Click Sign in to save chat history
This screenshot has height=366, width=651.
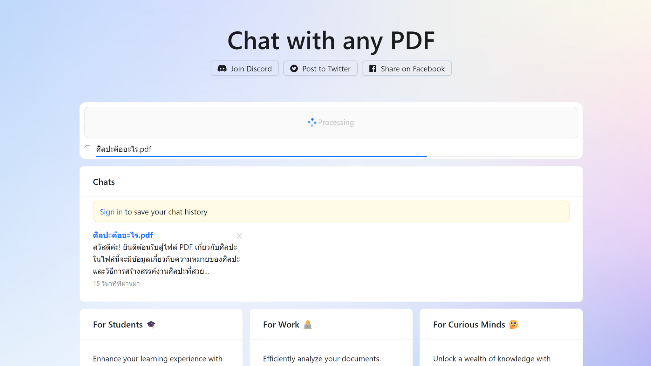tap(111, 211)
